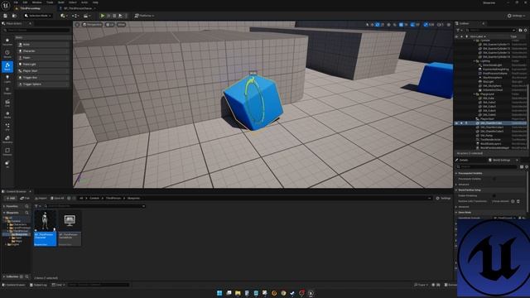Click the Stop simulation button in toolbar
This screenshot has width=530, height=298.
114,16
